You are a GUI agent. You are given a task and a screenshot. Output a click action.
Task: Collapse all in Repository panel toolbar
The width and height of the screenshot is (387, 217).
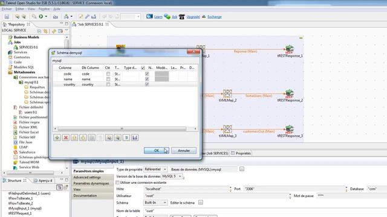point(39,31)
